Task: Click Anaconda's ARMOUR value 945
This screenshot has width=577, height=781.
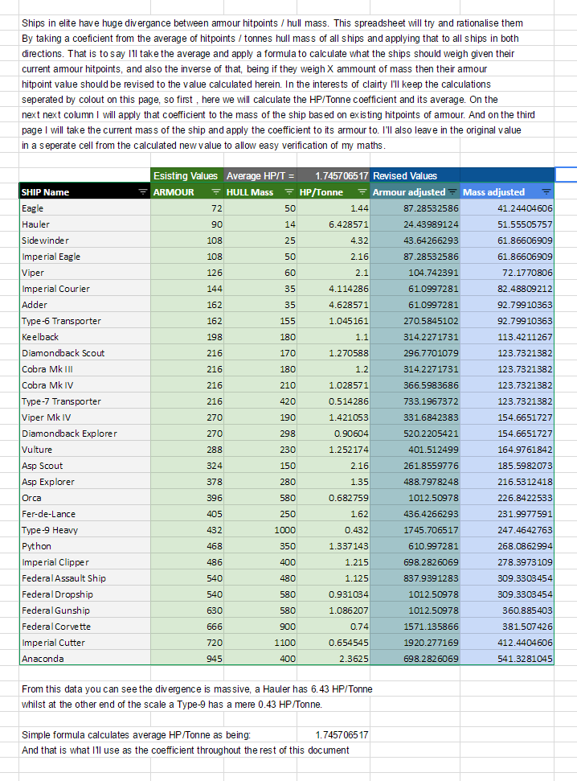Action: pos(187,659)
